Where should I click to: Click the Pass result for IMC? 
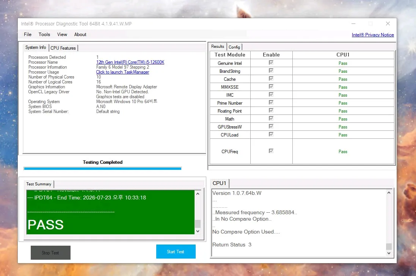pyautogui.click(x=343, y=95)
